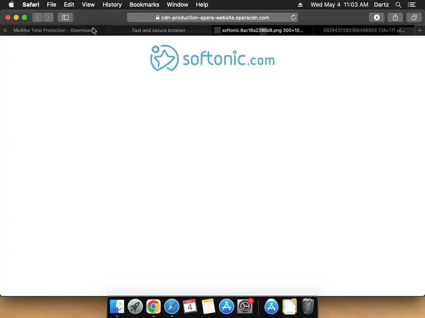Select the softonic.8ac16a2290d8.png tab
This screenshot has height=318, width=425.
[262, 30]
